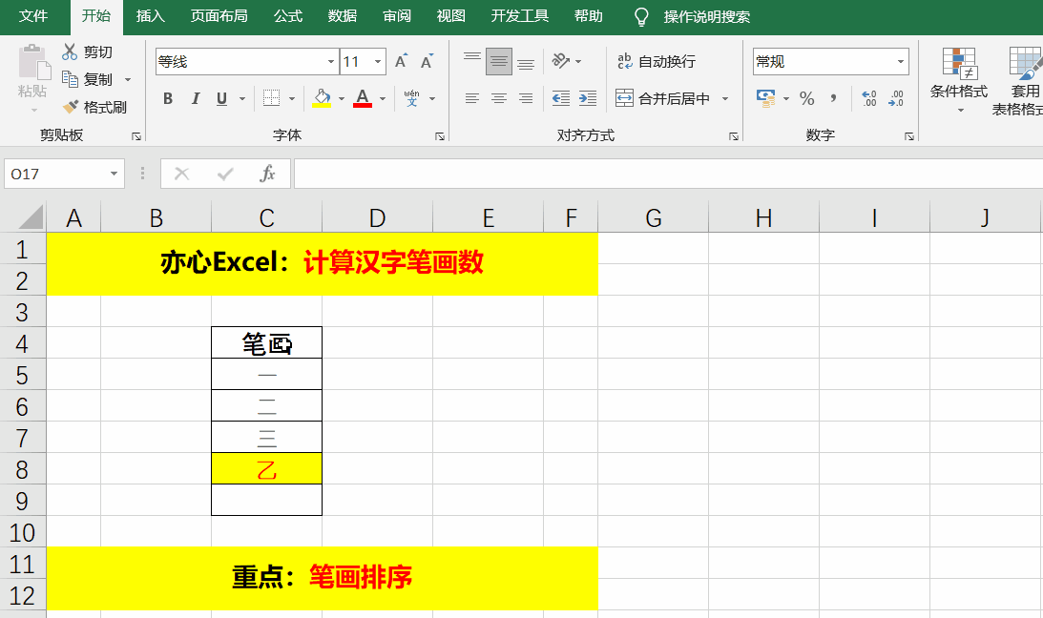The width and height of the screenshot is (1043, 618).
Task: Select row 8 header
Action: (x=23, y=469)
